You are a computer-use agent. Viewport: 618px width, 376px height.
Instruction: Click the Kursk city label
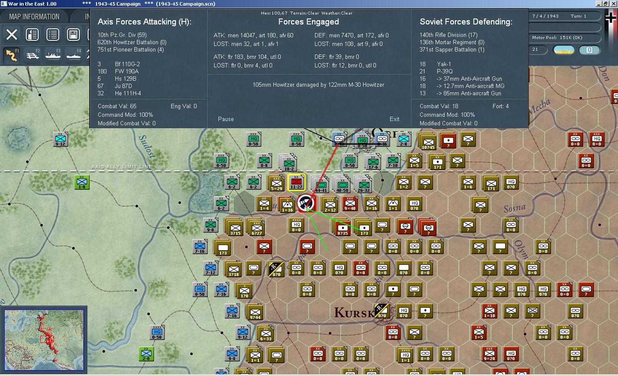[x=354, y=312]
